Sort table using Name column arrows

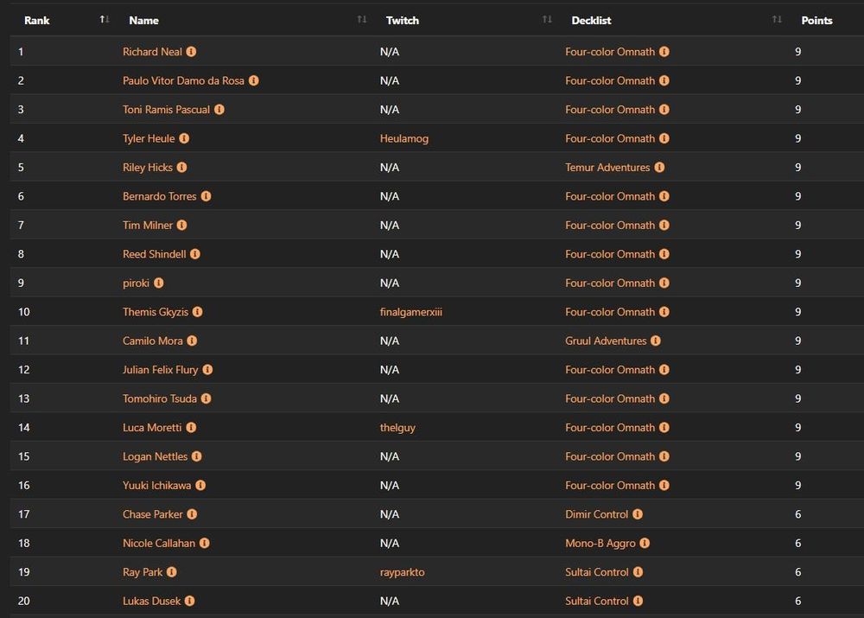[x=362, y=20]
